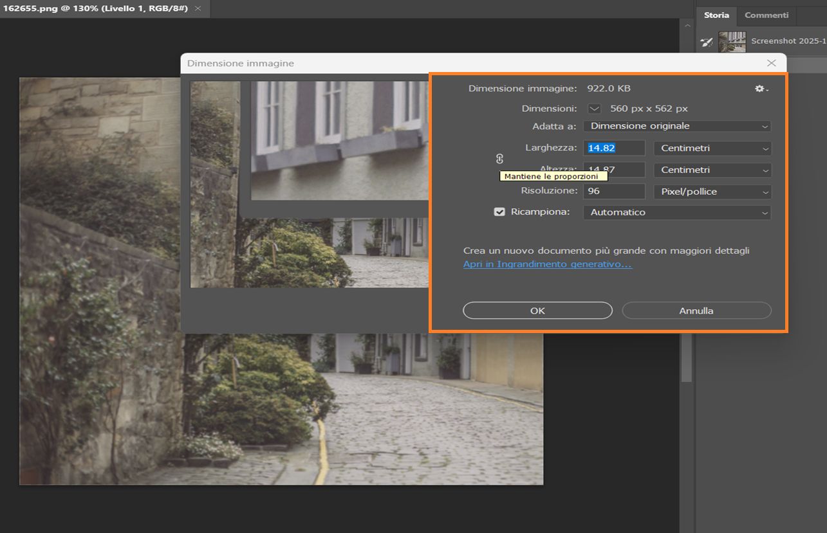Close the 162655.png document tab
Image resolution: width=827 pixels, height=533 pixels.
point(198,8)
